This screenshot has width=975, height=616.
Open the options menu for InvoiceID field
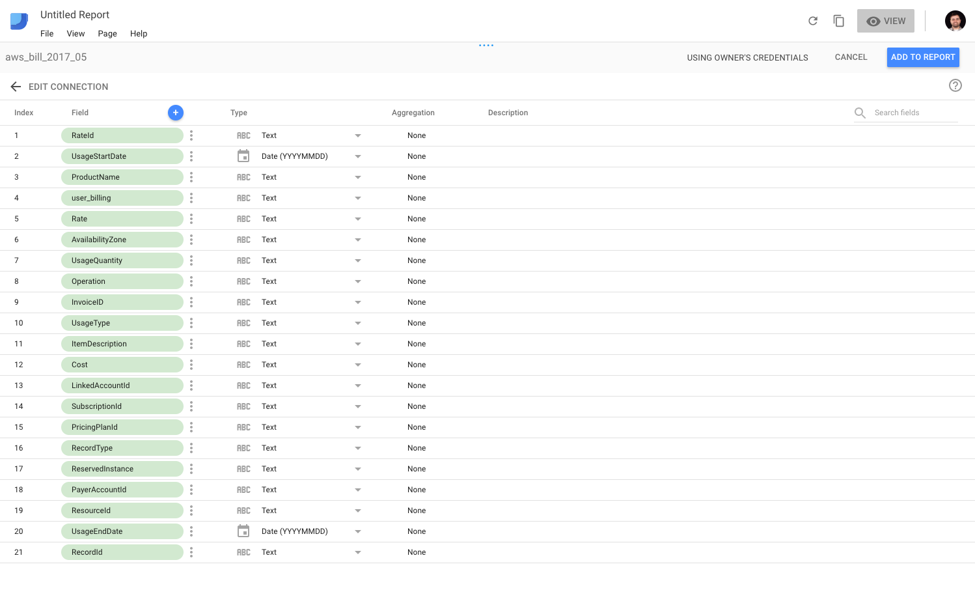pyautogui.click(x=191, y=302)
